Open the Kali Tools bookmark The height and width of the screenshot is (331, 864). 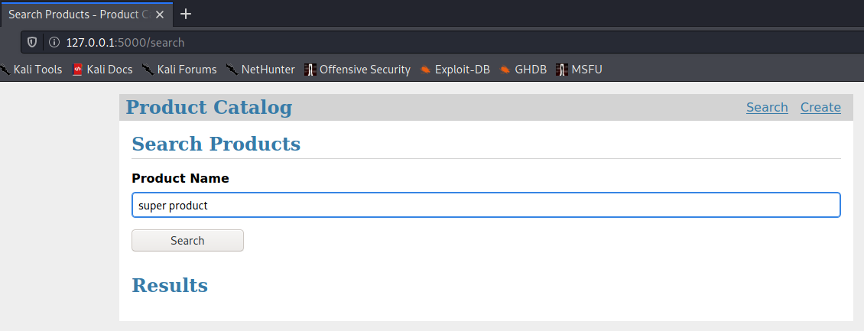[31, 70]
